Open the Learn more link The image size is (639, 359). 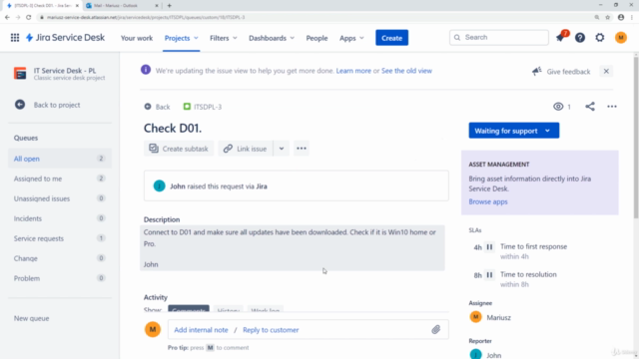click(x=353, y=71)
